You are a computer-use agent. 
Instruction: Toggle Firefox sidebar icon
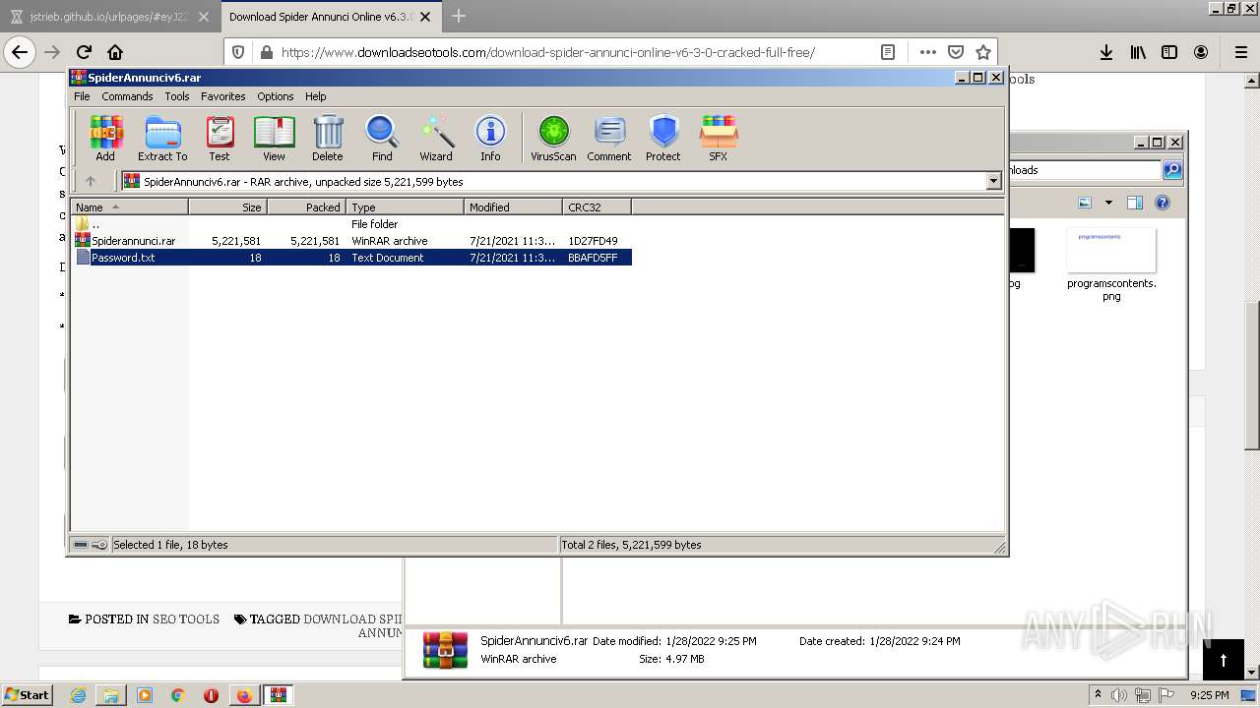pyautogui.click(x=1169, y=52)
